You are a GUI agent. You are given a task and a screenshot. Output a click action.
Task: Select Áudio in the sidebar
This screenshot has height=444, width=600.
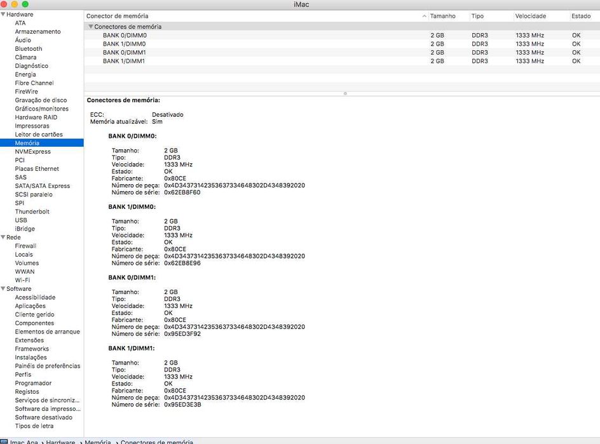[23, 40]
